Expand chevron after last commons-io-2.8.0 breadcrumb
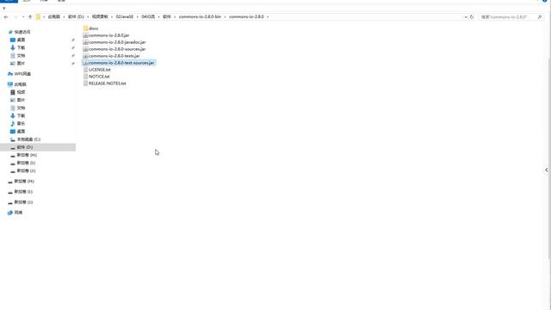The height and width of the screenshot is (310, 551). 268,17
